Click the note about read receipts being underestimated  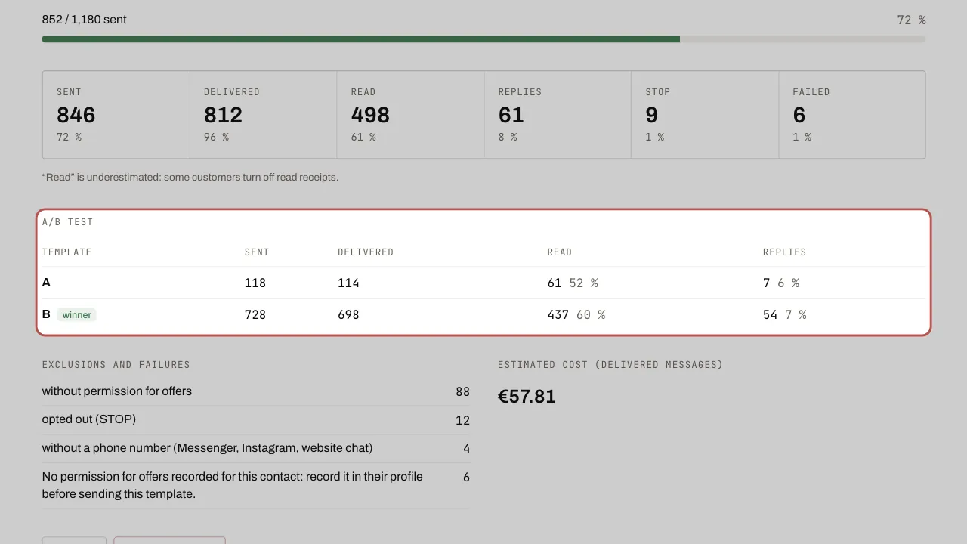click(x=190, y=178)
